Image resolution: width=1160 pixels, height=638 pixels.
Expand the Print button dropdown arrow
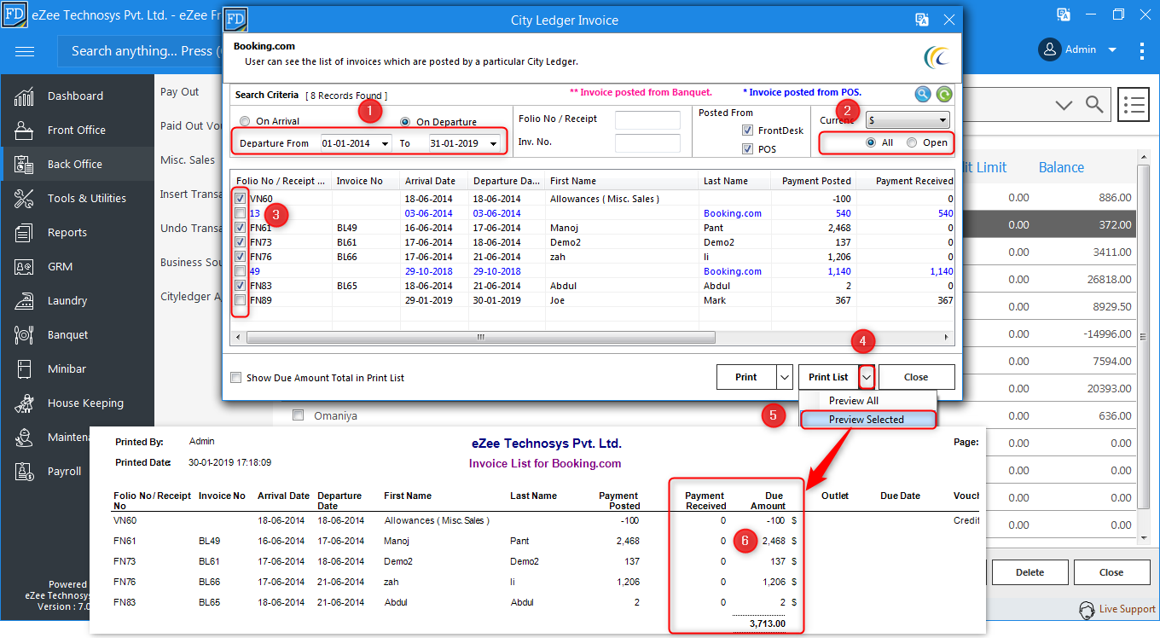click(786, 377)
